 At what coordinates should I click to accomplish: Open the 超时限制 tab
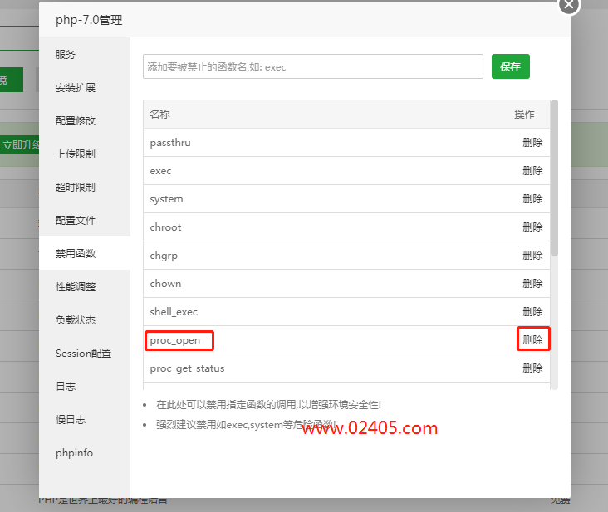click(x=85, y=187)
